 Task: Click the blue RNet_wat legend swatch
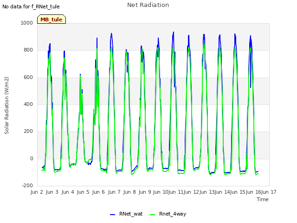[x=112, y=215]
